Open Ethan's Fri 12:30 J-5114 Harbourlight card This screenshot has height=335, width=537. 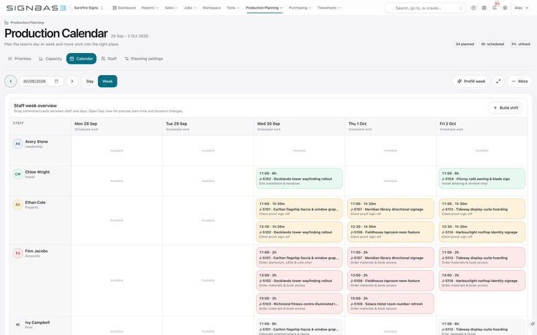coord(482,232)
